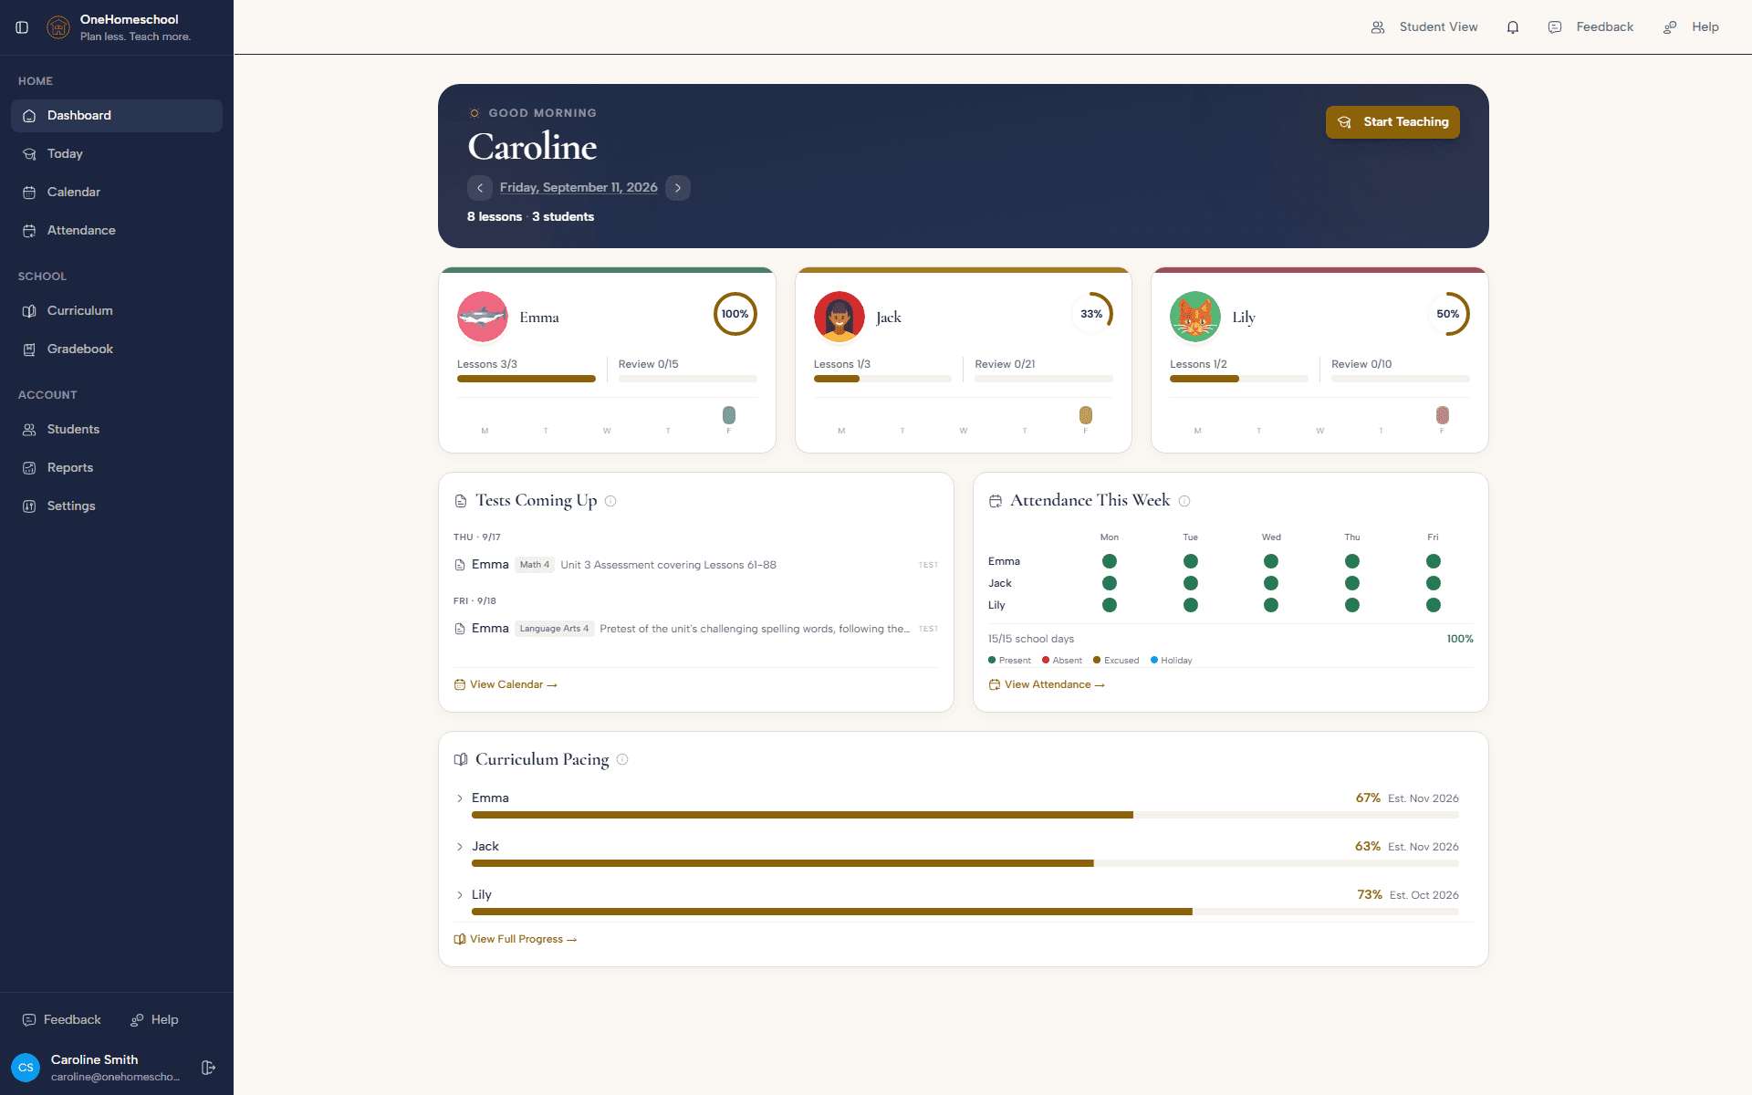Go to next day with right chevron
Screen dimensions: 1752x1095
click(x=678, y=188)
